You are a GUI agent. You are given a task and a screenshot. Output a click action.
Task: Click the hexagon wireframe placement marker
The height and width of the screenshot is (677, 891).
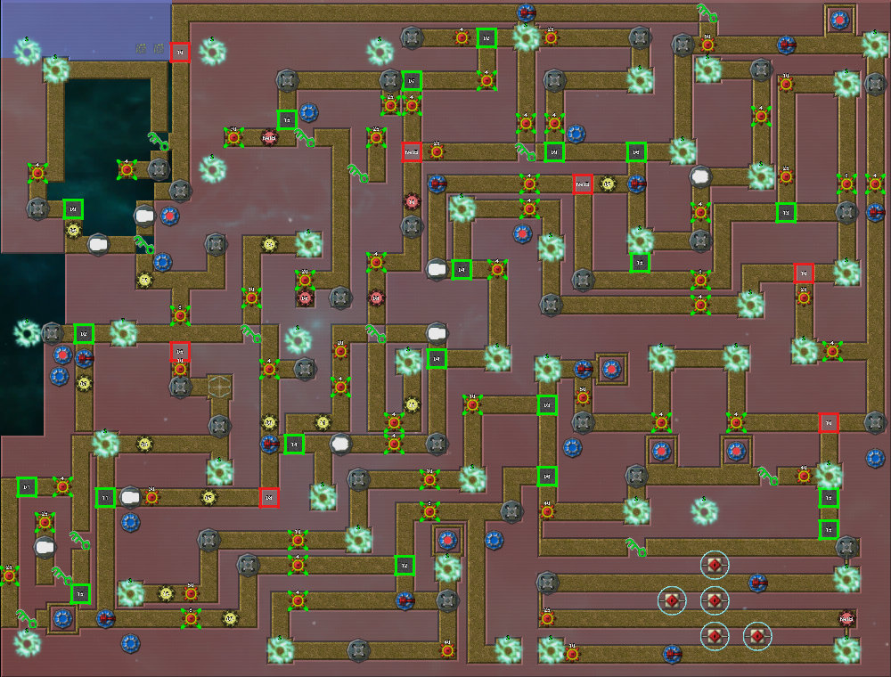[219, 387]
